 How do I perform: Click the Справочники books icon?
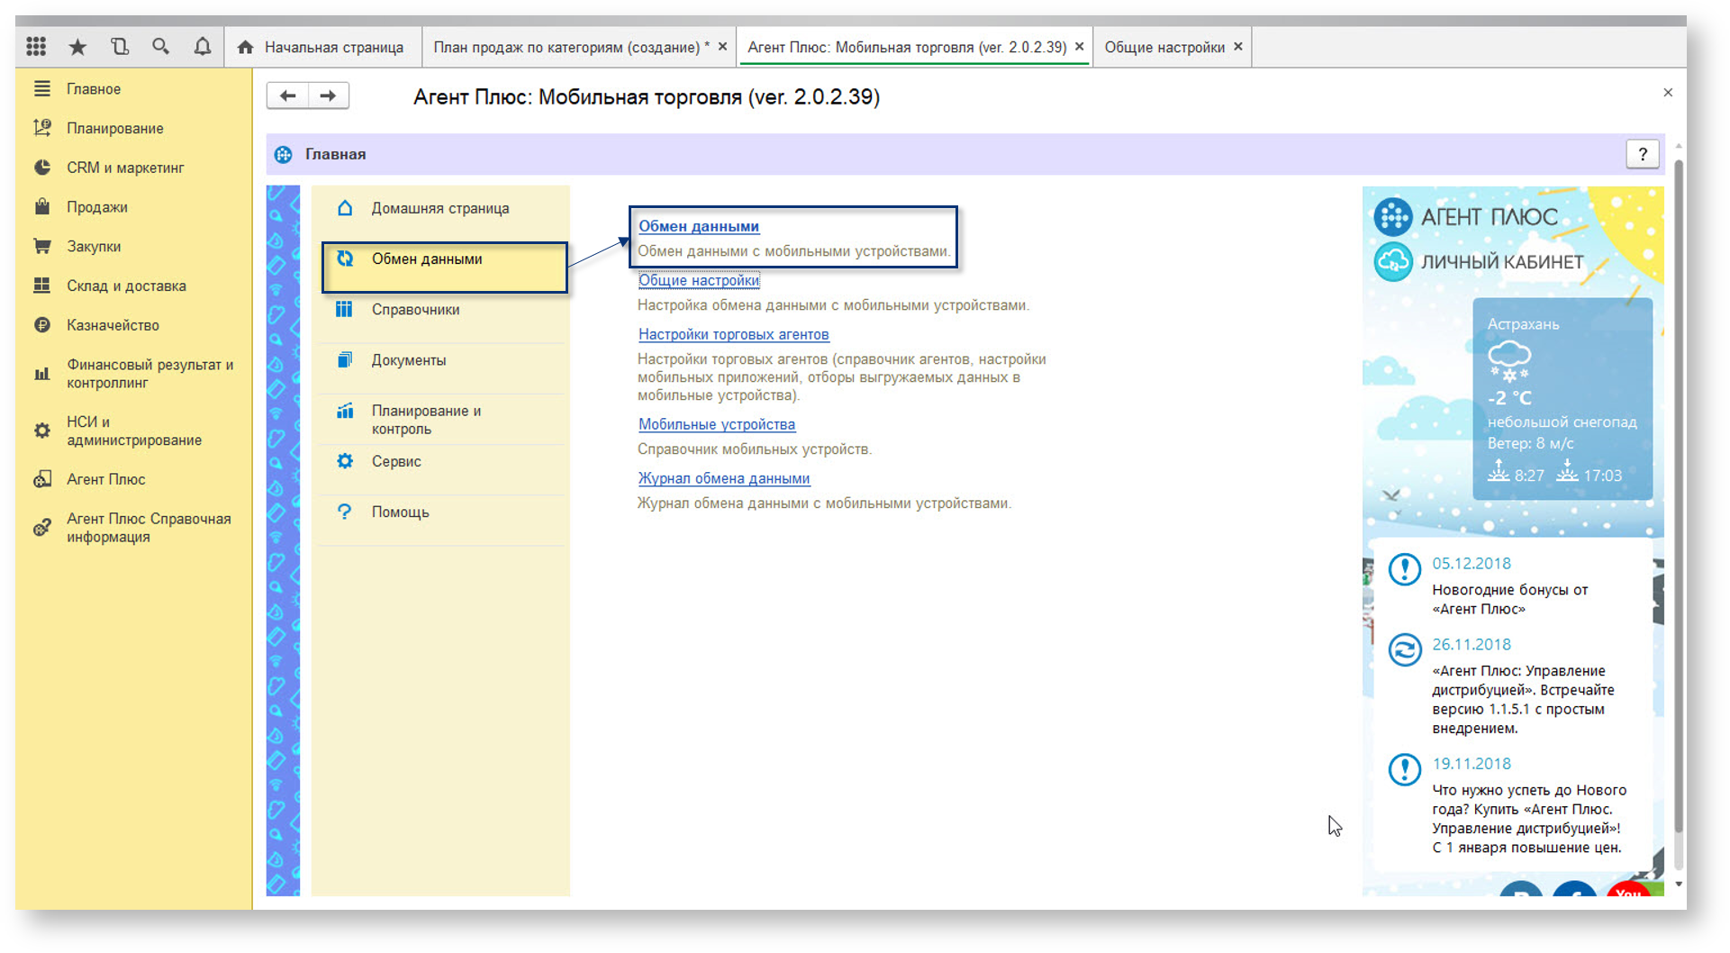(x=344, y=309)
